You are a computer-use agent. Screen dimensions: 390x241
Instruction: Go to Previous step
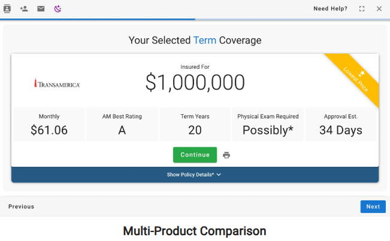[21, 207]
